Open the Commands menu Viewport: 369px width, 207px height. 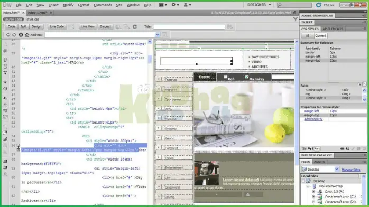pyautogui.click(x=103, y=5)
